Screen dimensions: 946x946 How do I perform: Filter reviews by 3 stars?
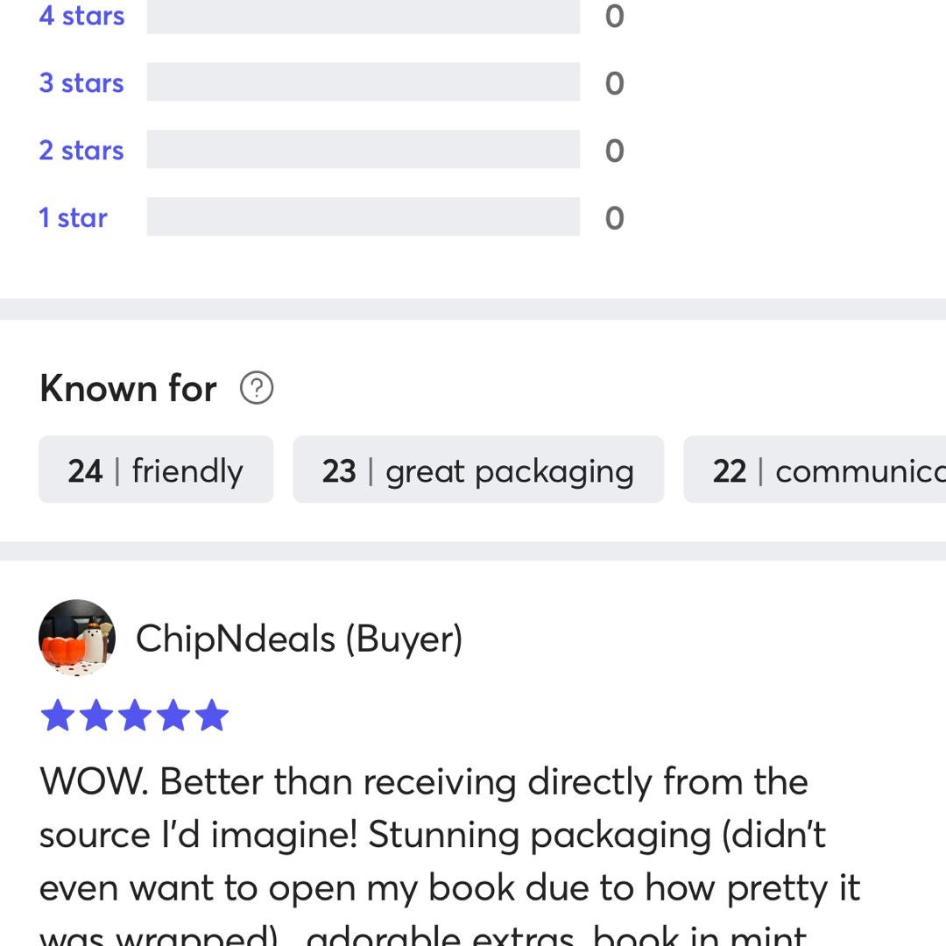[x=81, y=82]
